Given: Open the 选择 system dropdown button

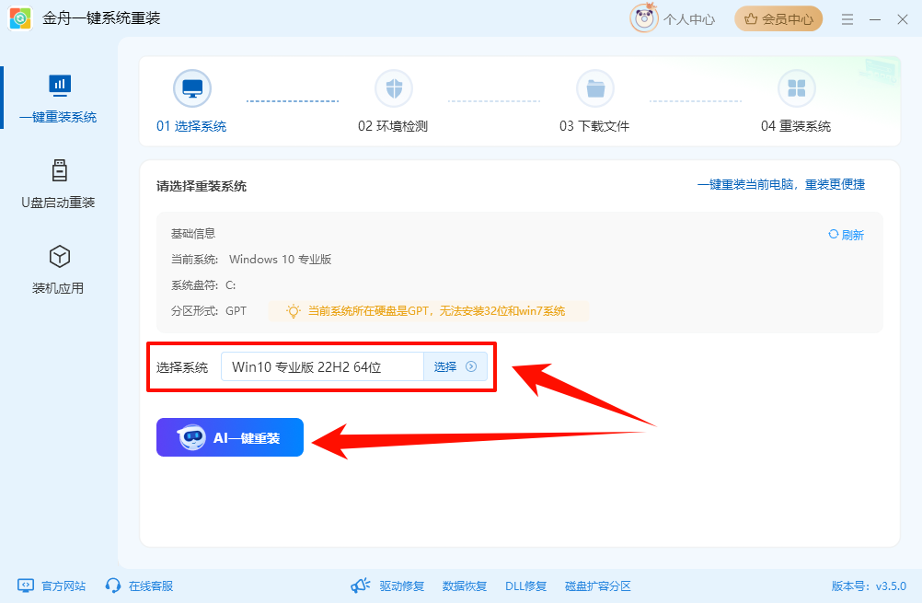Looking at the screenshot, I should coord(455,367).
